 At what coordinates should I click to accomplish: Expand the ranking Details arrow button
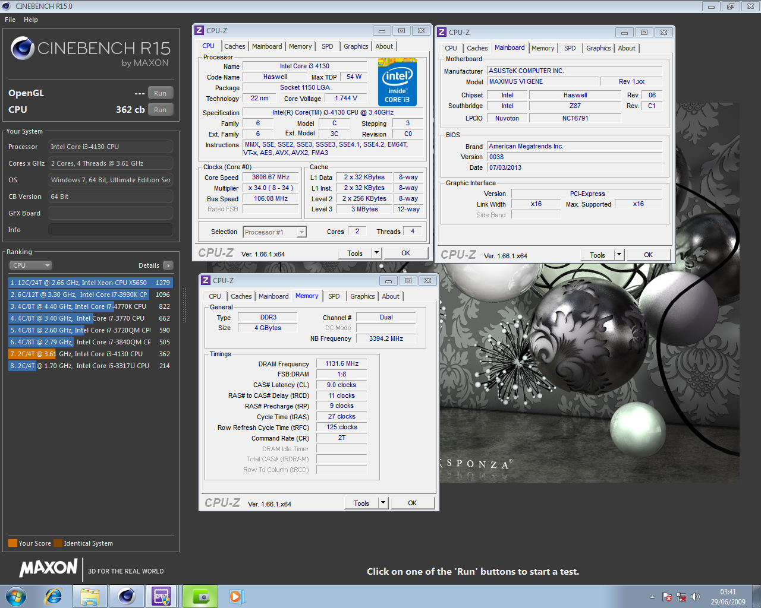[168, 265]
